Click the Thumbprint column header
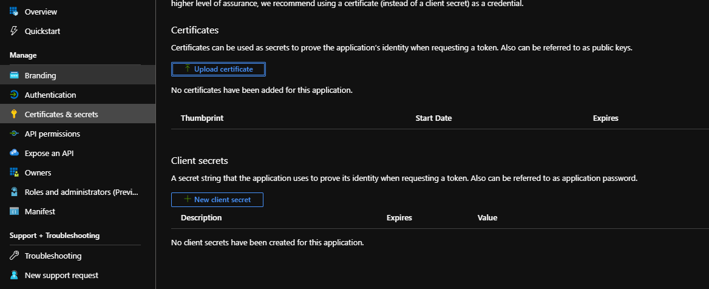Image resolution: width=709 pixels, height=289 pixels. click(202, 118)
